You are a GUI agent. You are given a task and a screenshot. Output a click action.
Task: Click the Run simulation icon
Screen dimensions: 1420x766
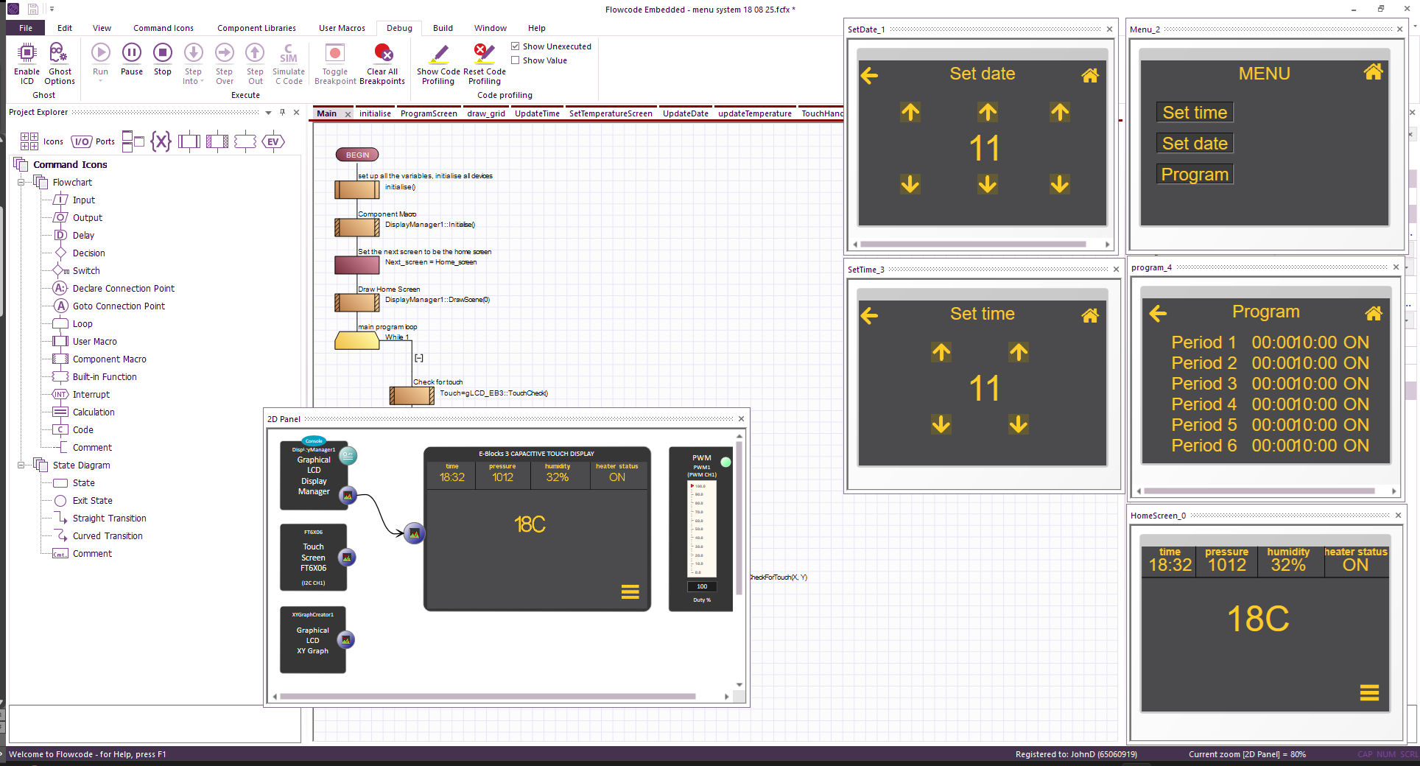click(101, 53)
